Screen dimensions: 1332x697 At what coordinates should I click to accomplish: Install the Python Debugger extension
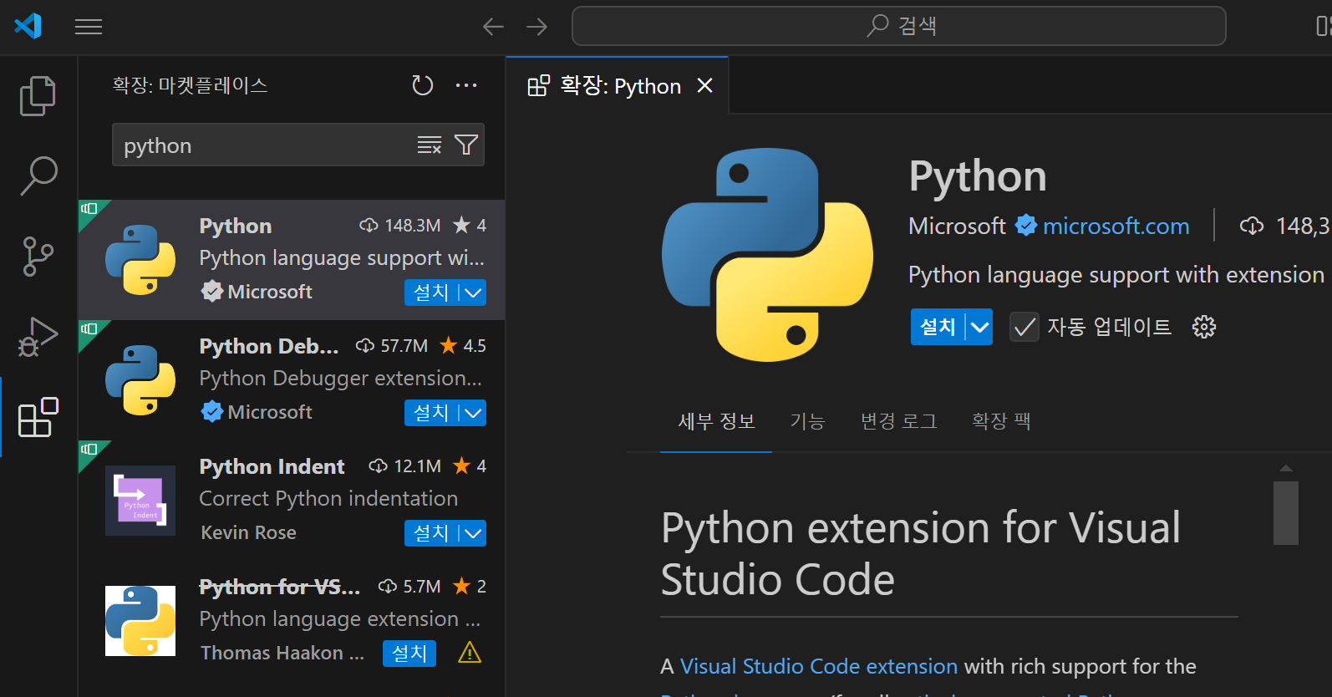pos(431,413)
